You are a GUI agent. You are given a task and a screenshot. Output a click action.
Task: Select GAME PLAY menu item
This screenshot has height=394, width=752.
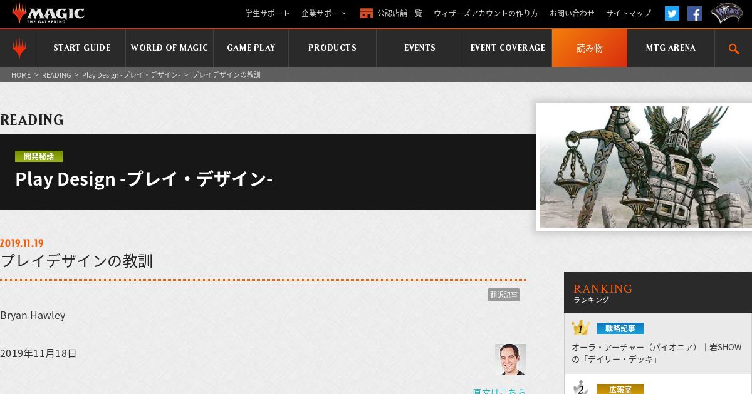coord(251,48)
